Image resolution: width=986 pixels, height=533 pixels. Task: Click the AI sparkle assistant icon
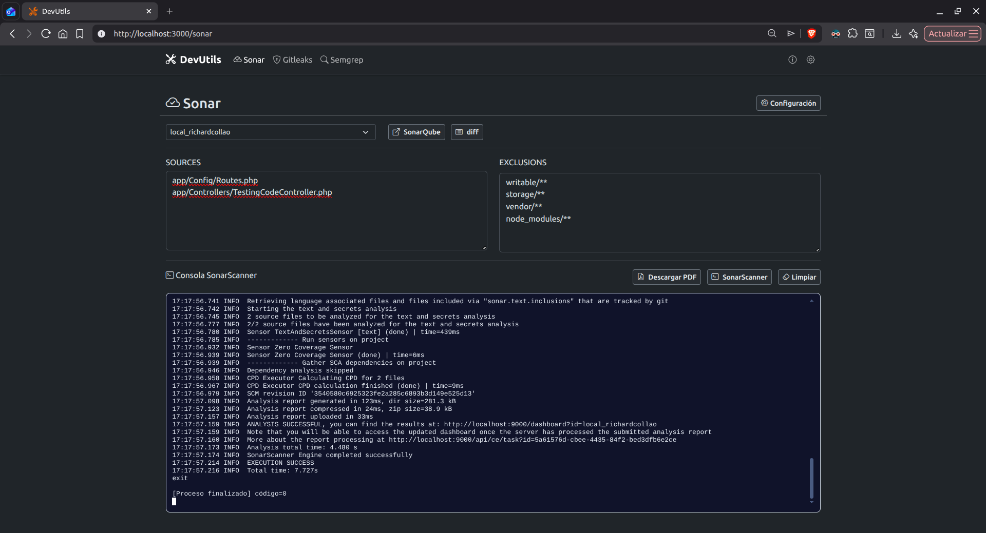click(914, 33)
